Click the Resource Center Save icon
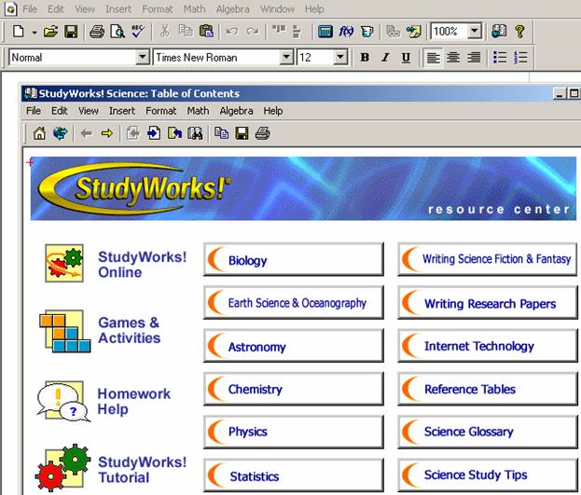The height and width of the screenshot is (495, 581). tap(242, 133)
